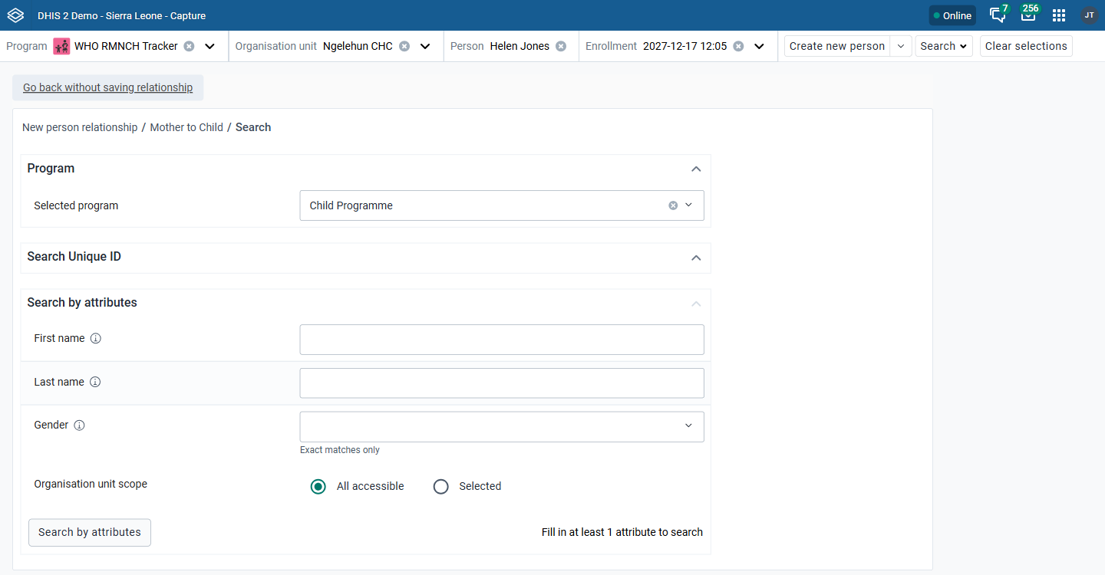Viewport: 1105px width, 575px height.
Task: Go back without saving relationship
Action: (x=108, y=87)
